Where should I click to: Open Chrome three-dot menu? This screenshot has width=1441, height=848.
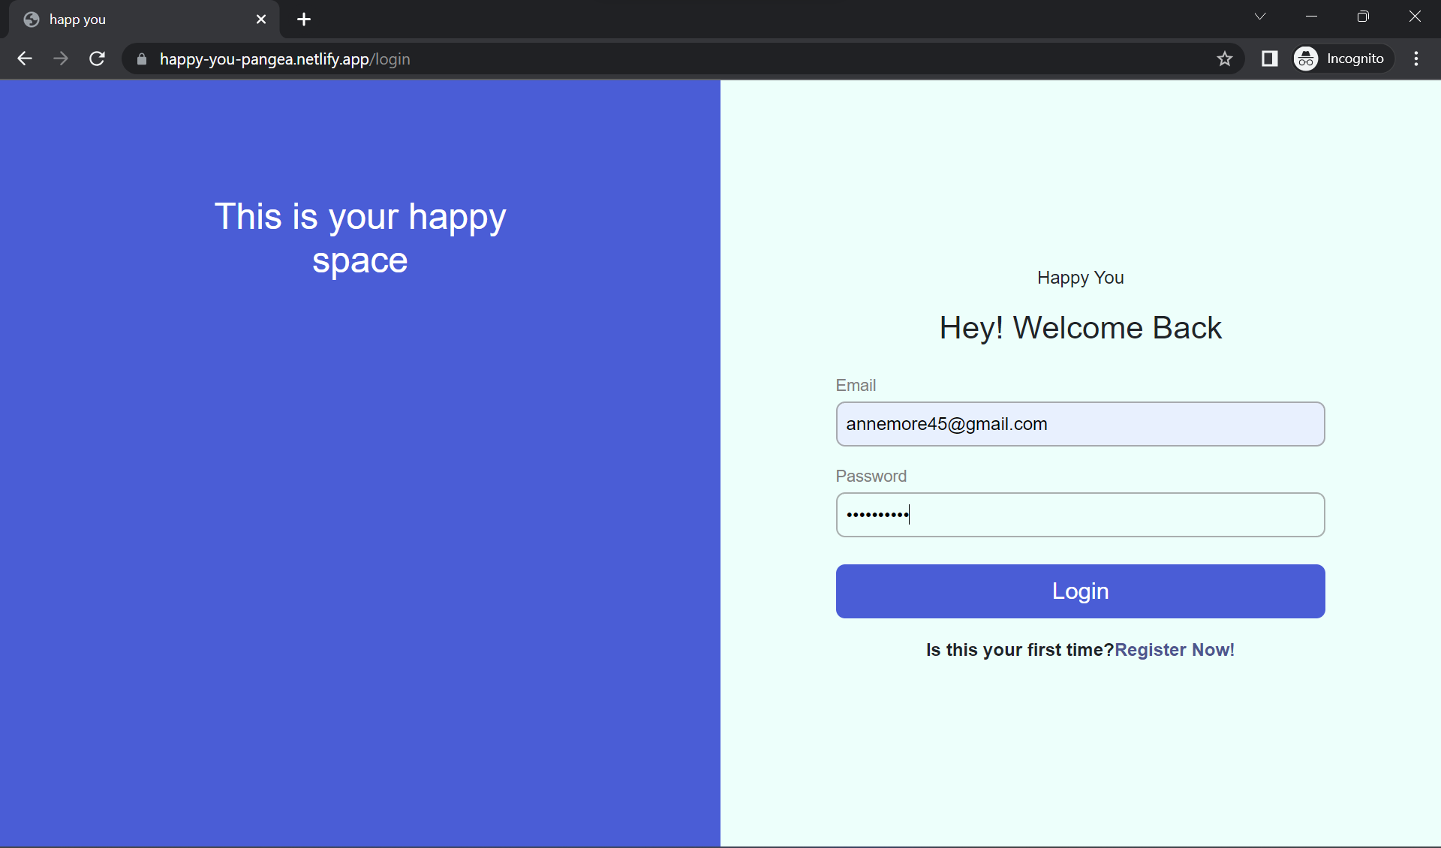[1416, 59]
